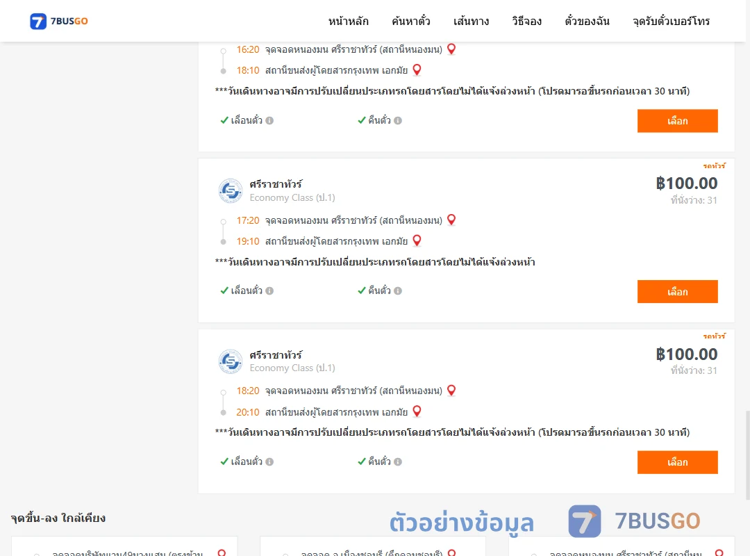The width and height of the screenshot is (750, 556).
Task: Click รถทัวร์ tag on 18:20 trip card
Action: pos(714,336)
